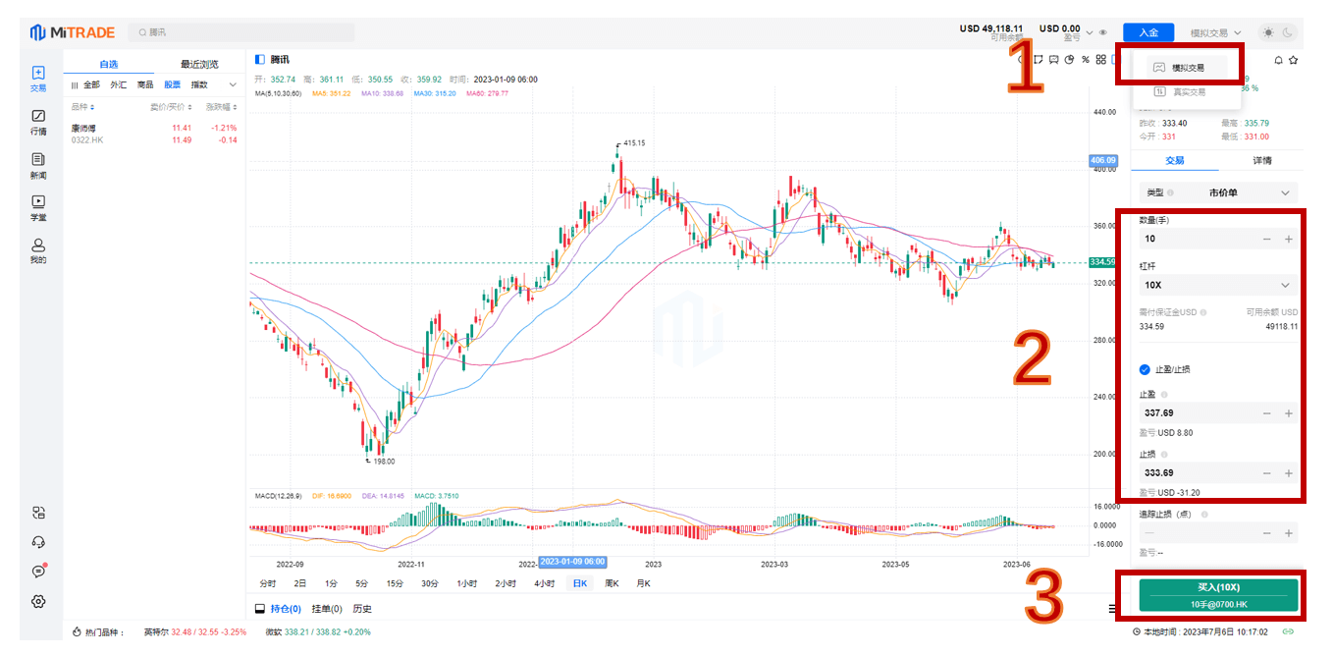Image resolution: width=1333 pixels, height=656 pixels.
Task: Open the 新闻 news sidebar icon
Action: coord(38,165)
